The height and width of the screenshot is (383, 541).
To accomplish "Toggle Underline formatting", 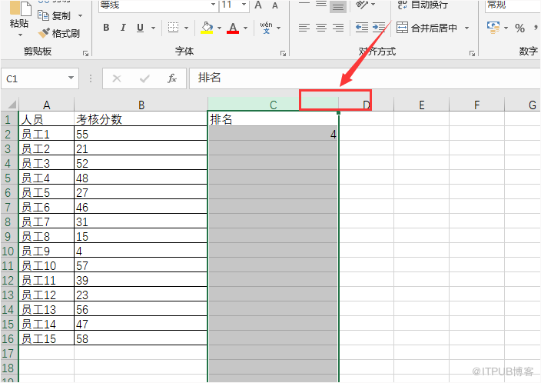I will click(140, 28).
